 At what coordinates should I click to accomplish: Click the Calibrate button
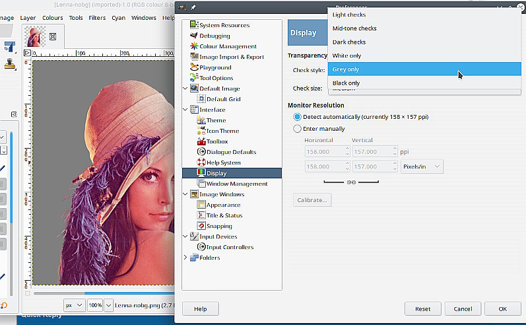click(x=312, y=199)
